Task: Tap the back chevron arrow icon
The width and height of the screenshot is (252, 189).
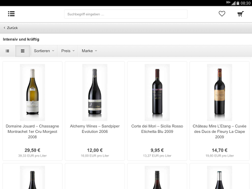Action: [x=4, y=28]
